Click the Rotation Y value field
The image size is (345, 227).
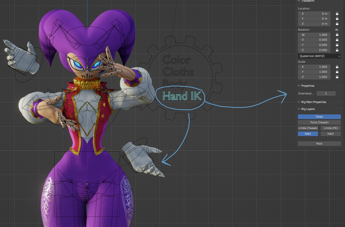pyautogui.click(x=314, y=45)
